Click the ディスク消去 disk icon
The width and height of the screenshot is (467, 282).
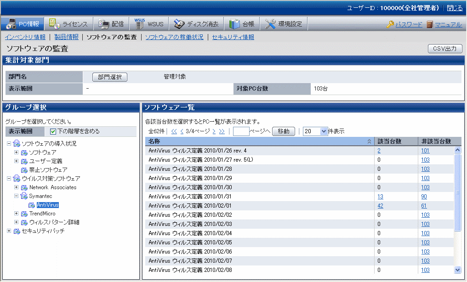click(179, 24)
